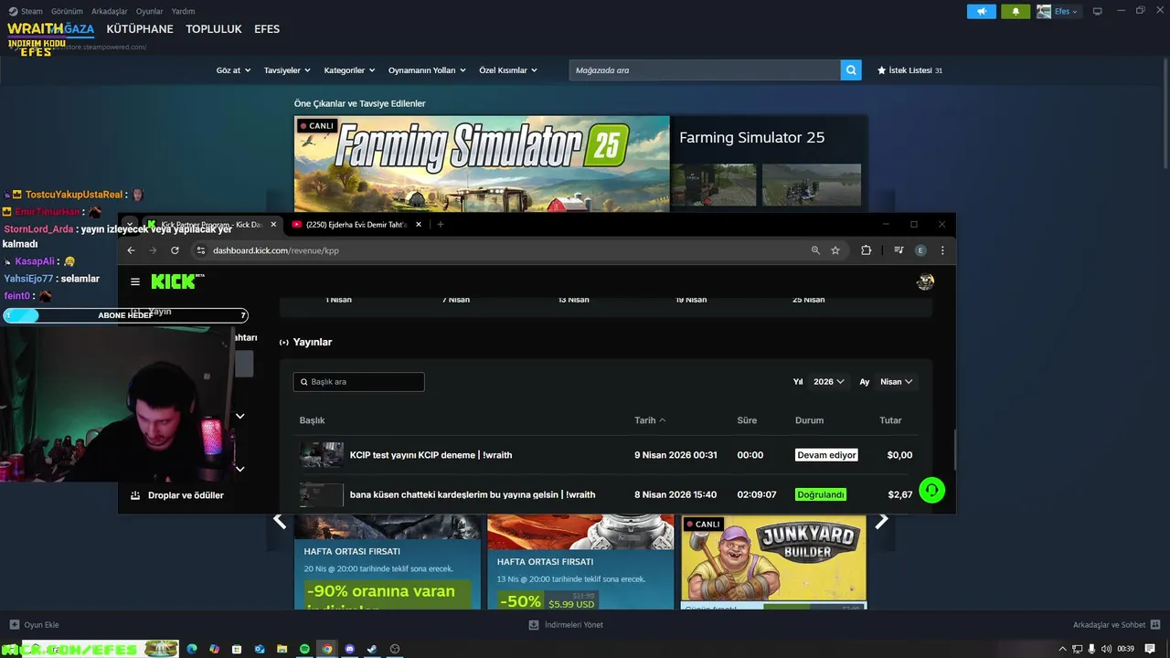This screenshot has height=658, width=1170.
Task: Sort streams by Tarih column
Action: 650,420
